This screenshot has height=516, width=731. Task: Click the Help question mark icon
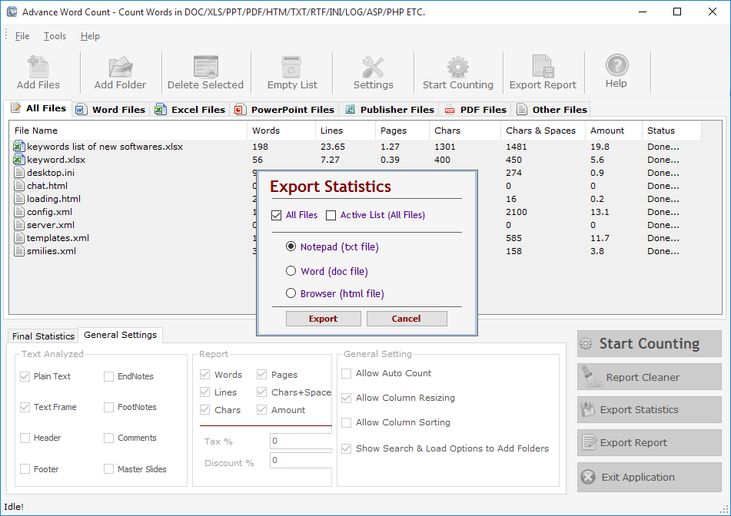click(x=616, y=65)
